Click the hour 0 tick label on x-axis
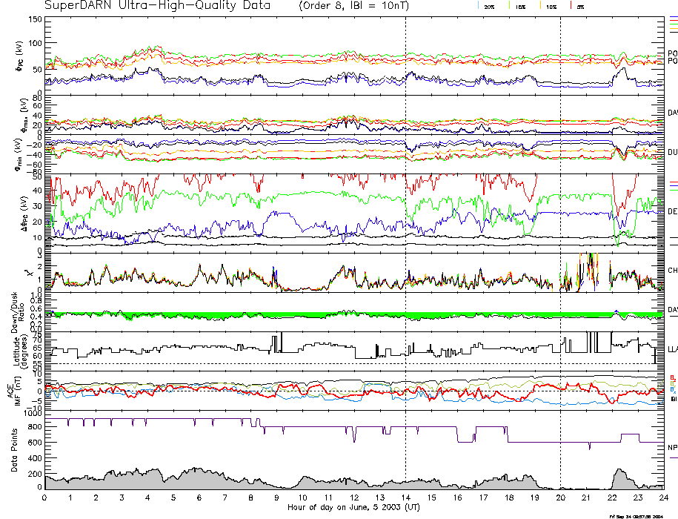Viewport: 678px width, 519px height. click(45, 497)
